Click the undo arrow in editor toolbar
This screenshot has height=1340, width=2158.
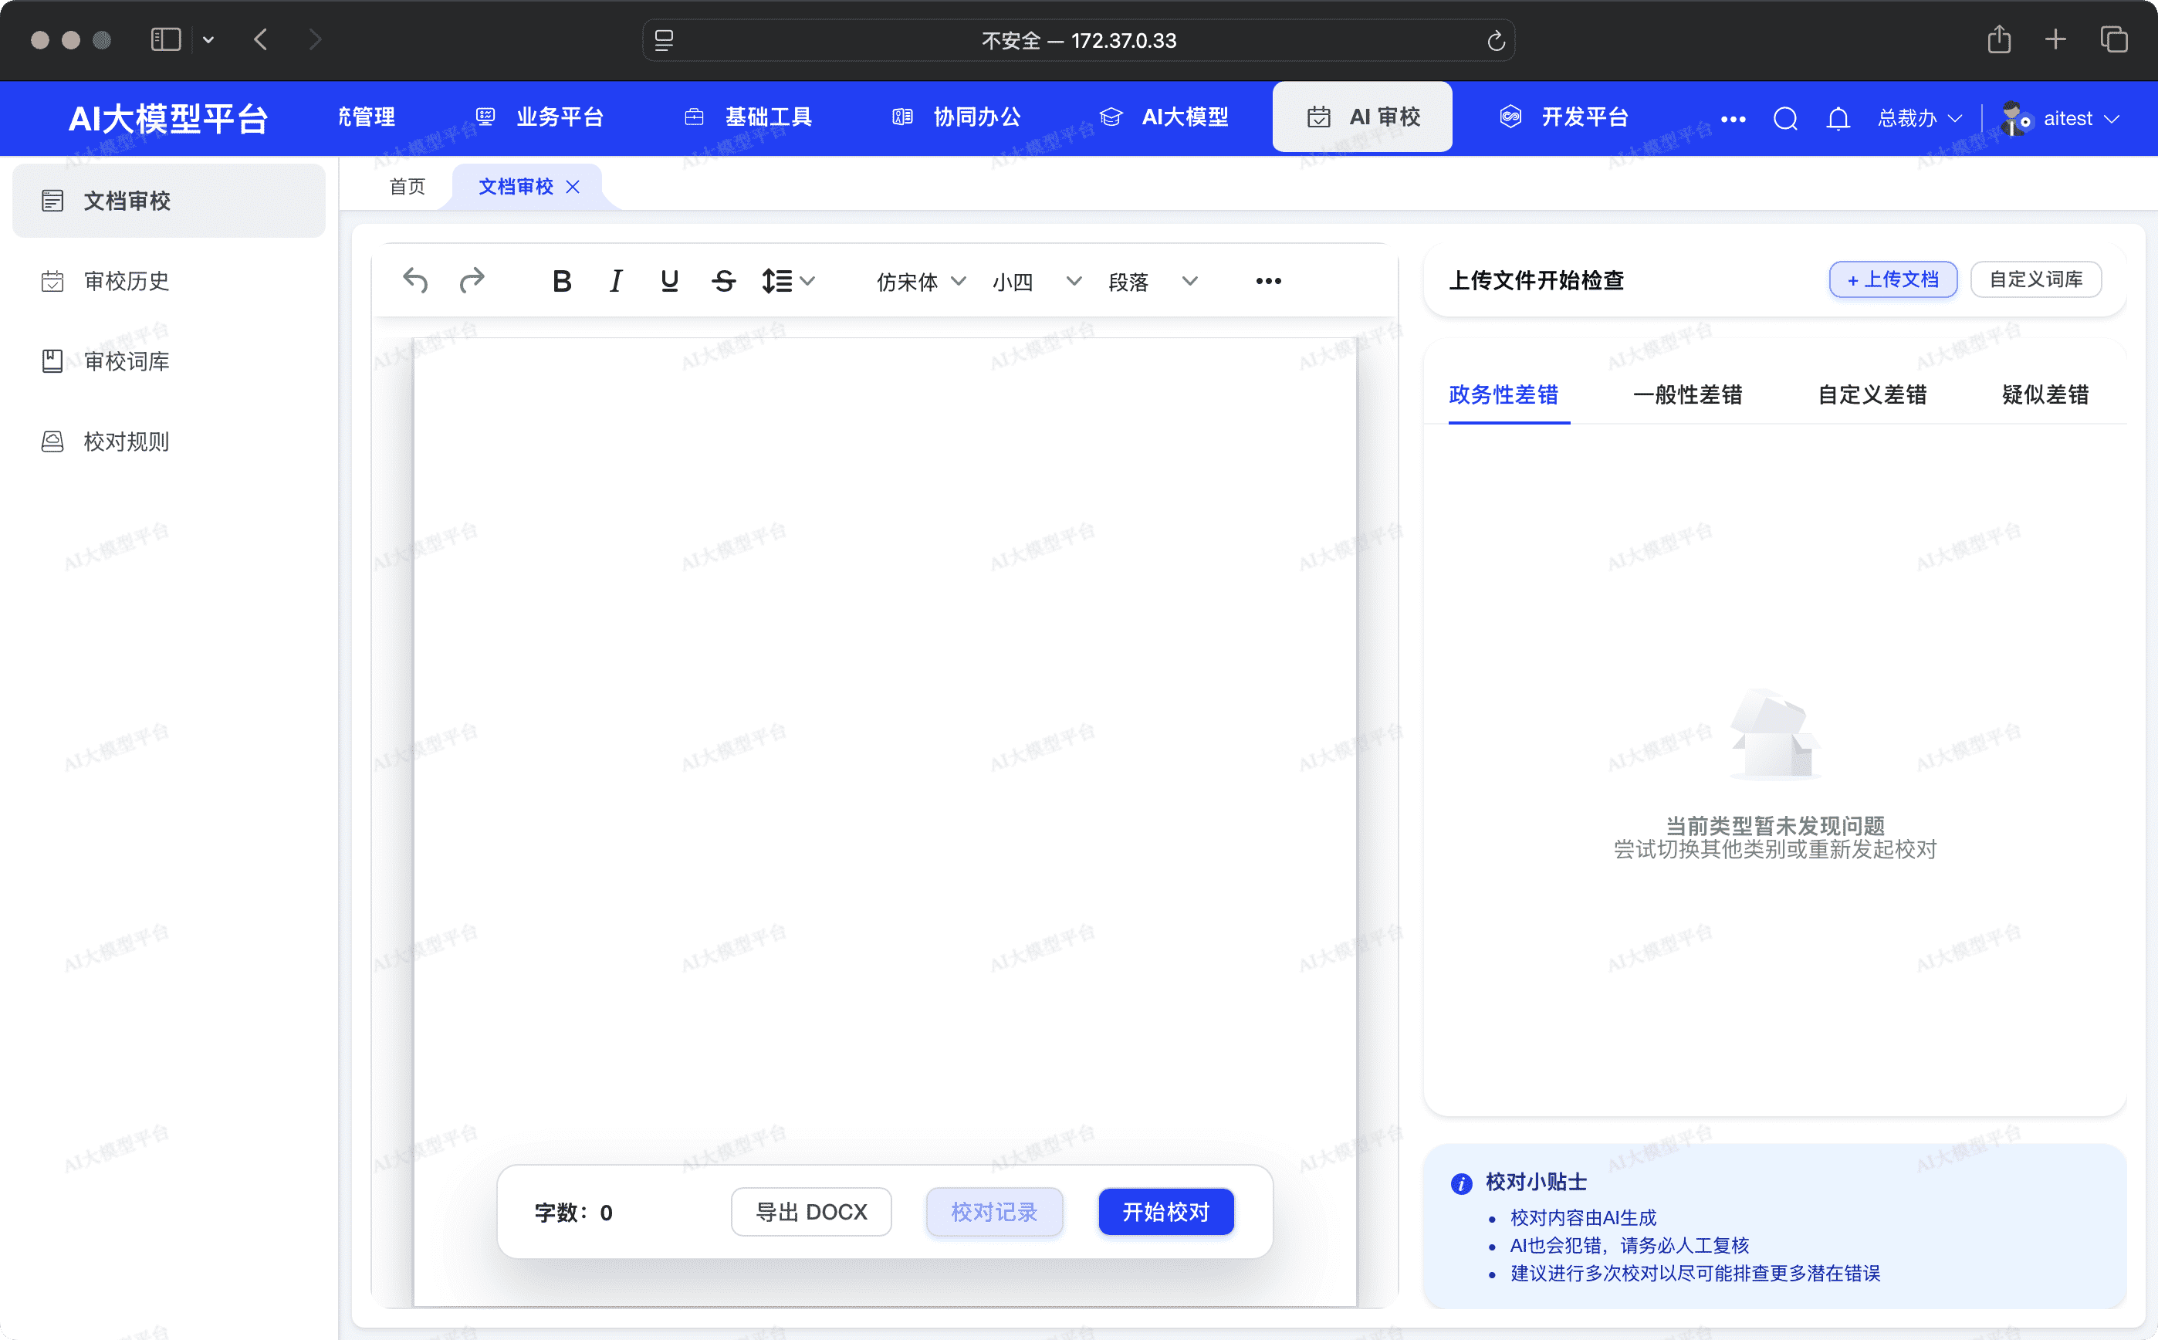click(415, 281)
